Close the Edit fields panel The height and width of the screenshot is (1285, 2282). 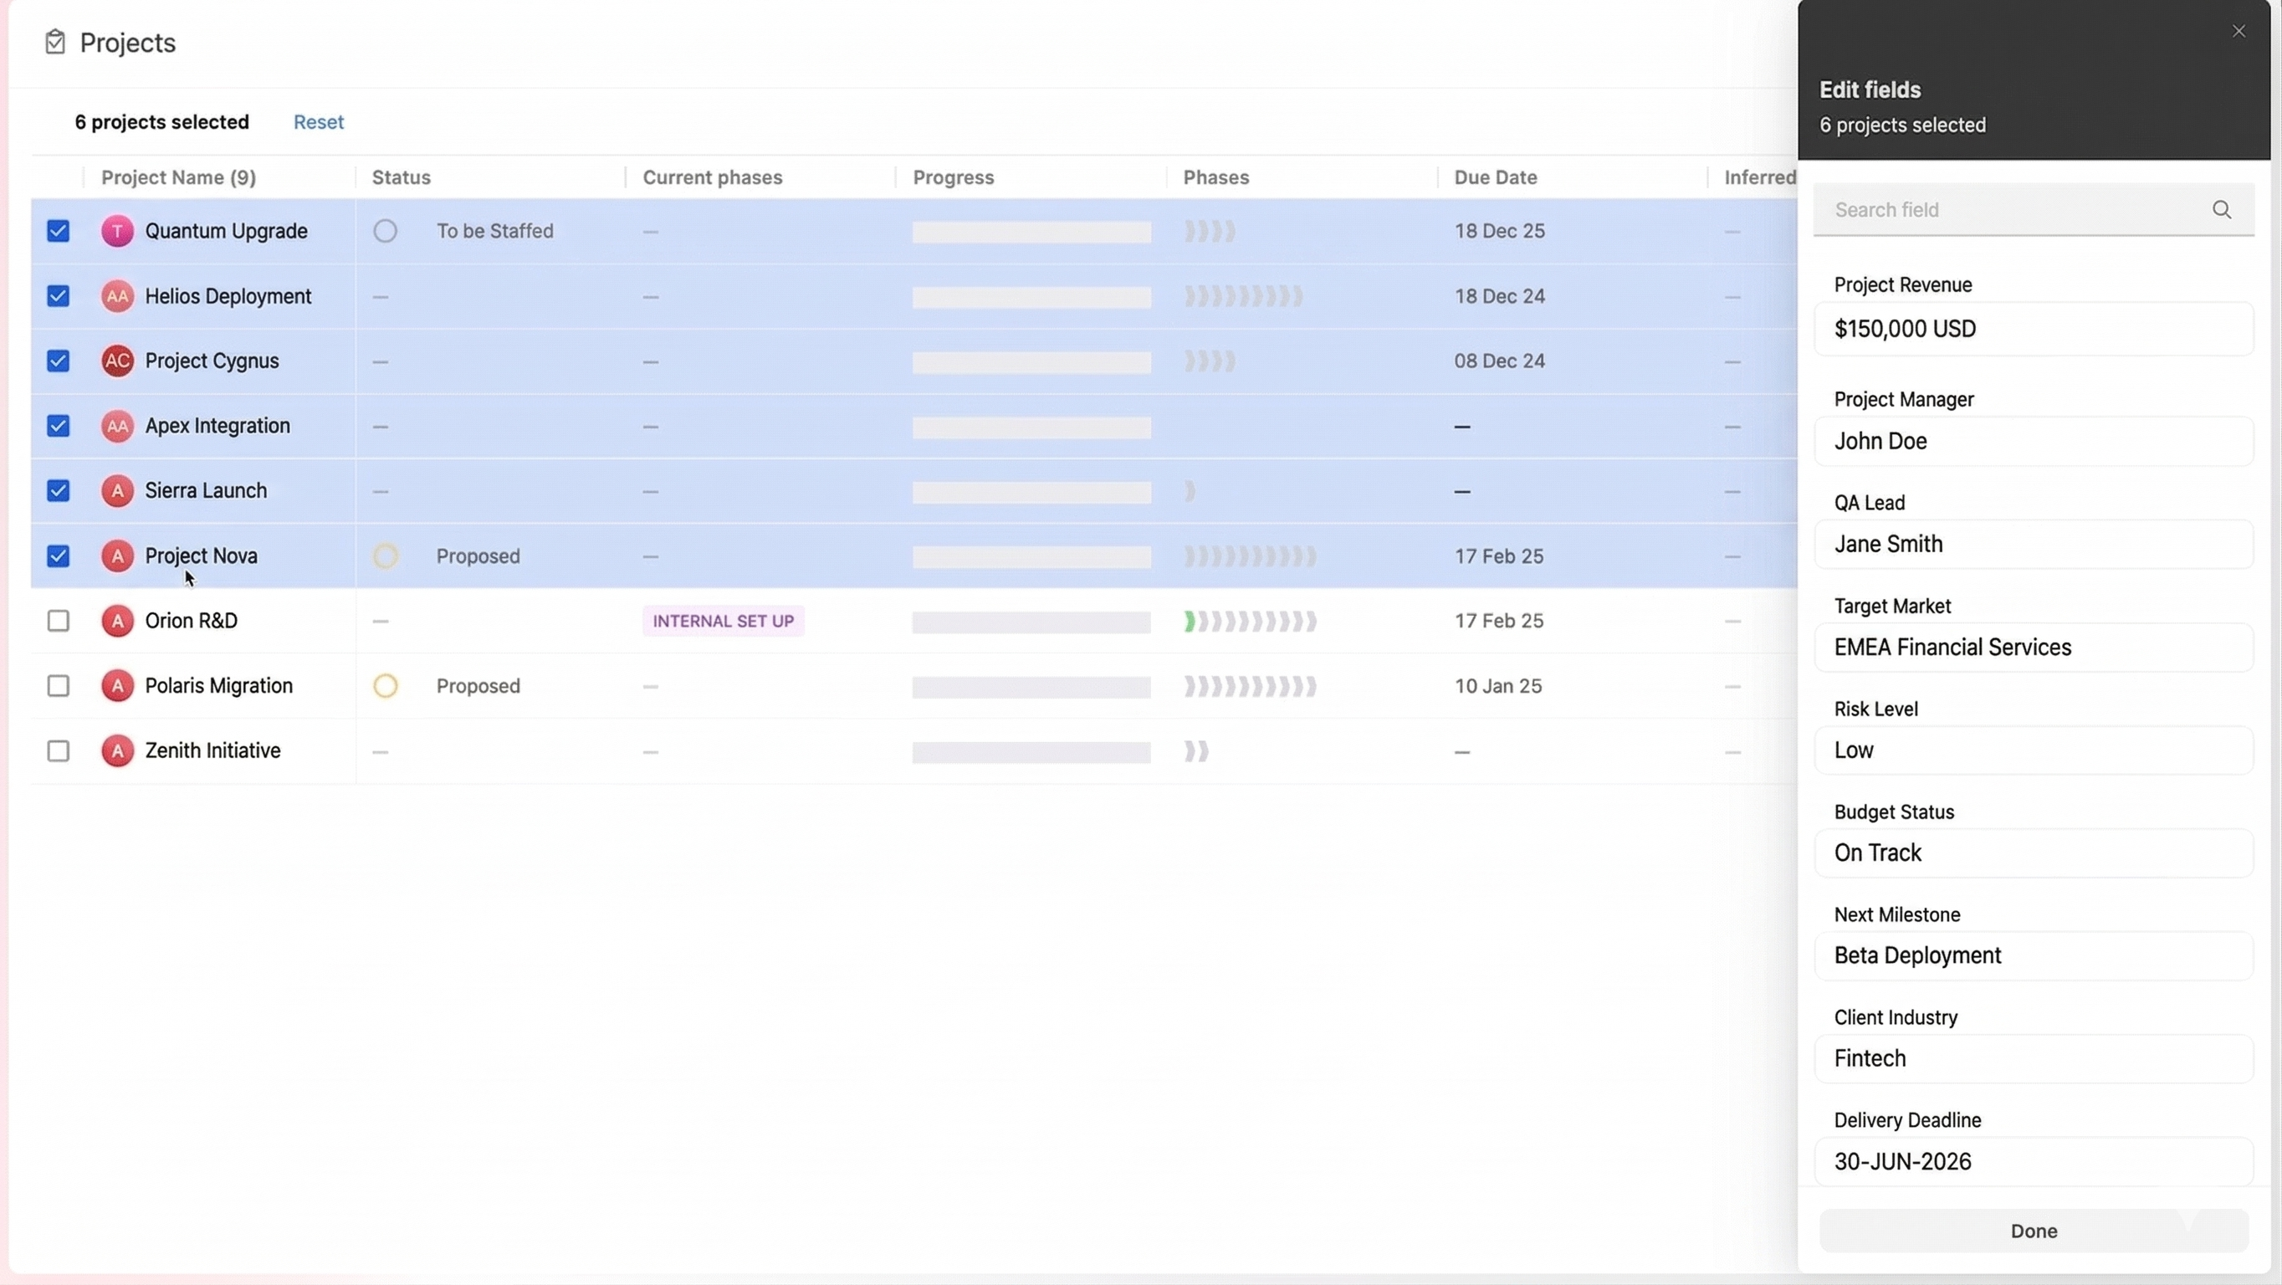point(2239,31)
